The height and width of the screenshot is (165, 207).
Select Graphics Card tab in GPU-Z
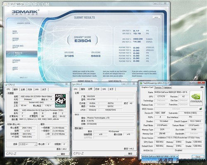pyautogui.click(x=147, y=87)
